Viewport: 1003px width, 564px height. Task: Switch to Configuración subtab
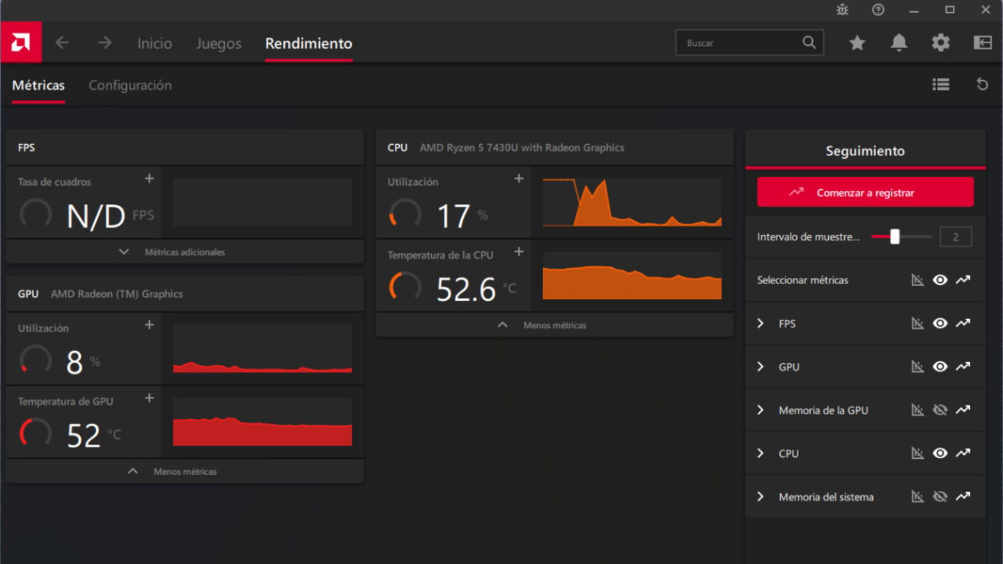click(x=130, y=85)
